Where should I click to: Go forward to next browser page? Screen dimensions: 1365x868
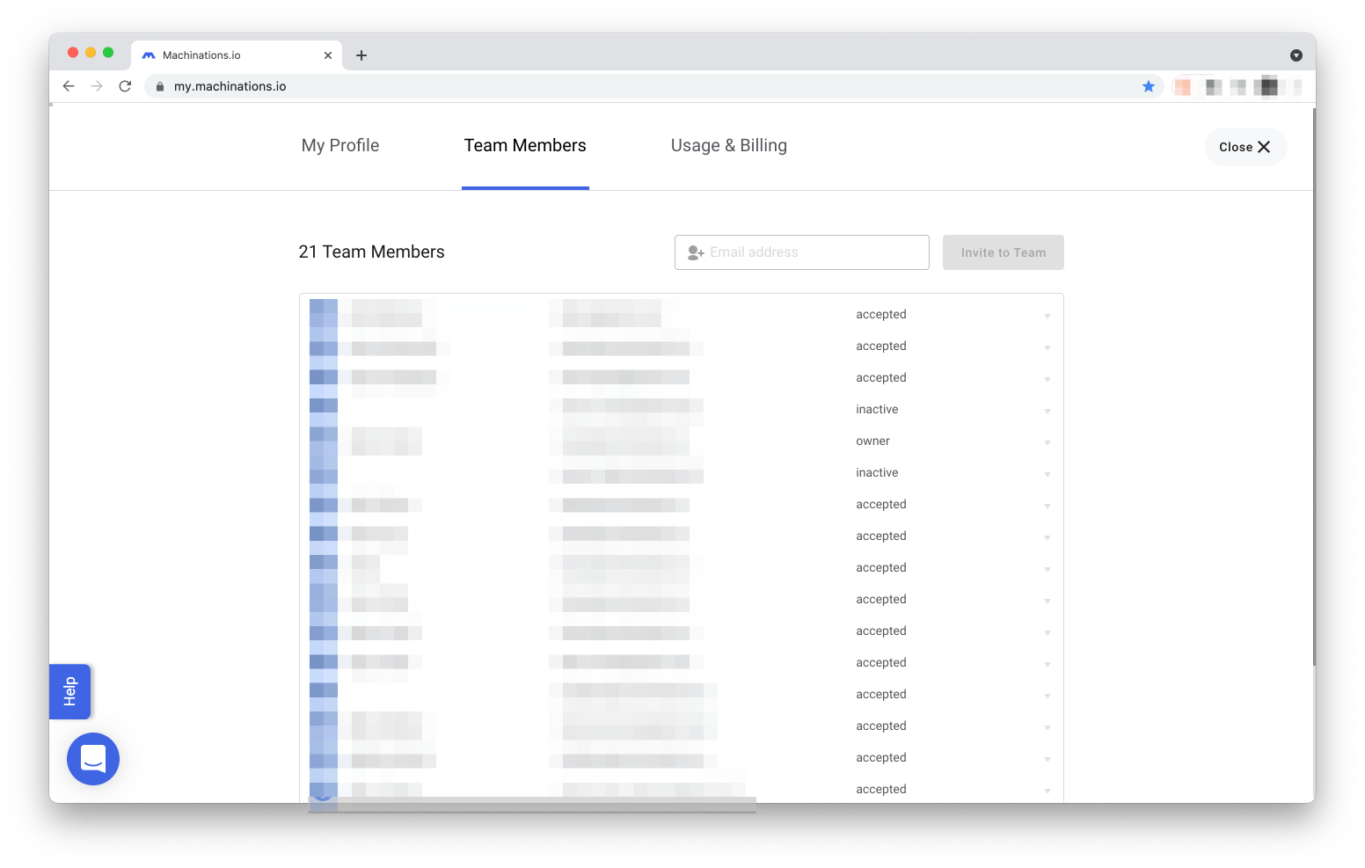point(97,86)
